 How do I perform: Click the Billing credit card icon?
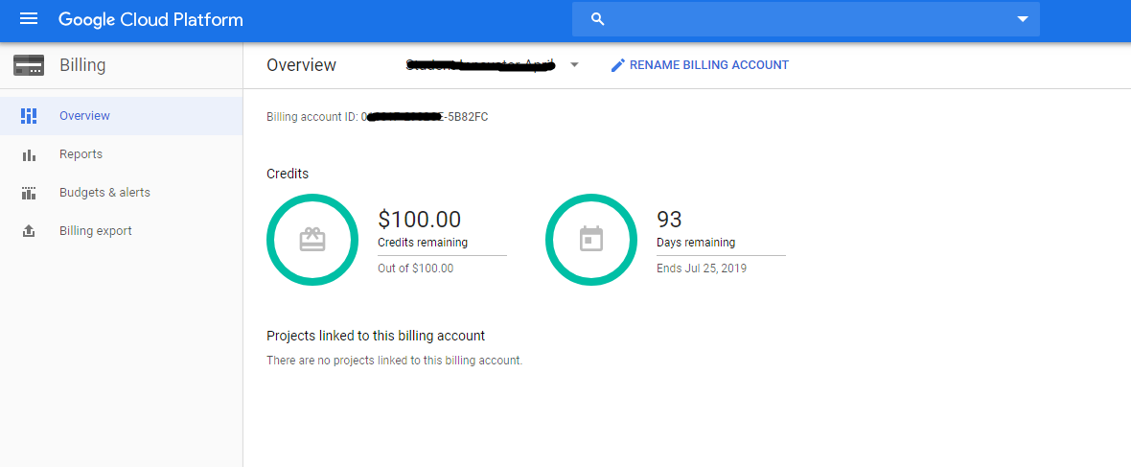tap(29, 65)
